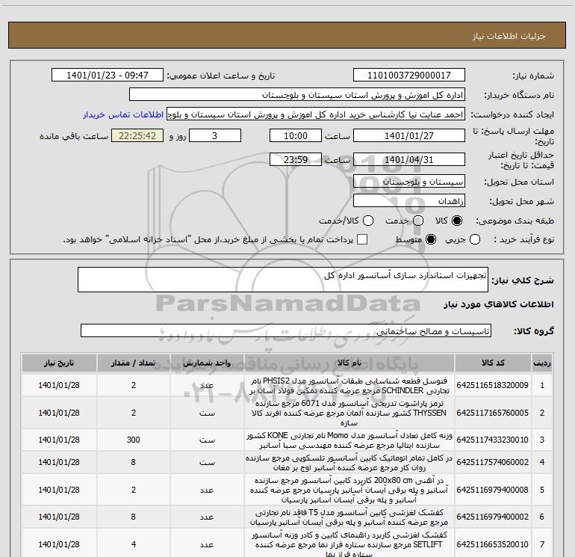The width and height of the screenshot is (575, 557).
Task: Click the response deadline date 1401/01/27
Action: tap(409, 136)
